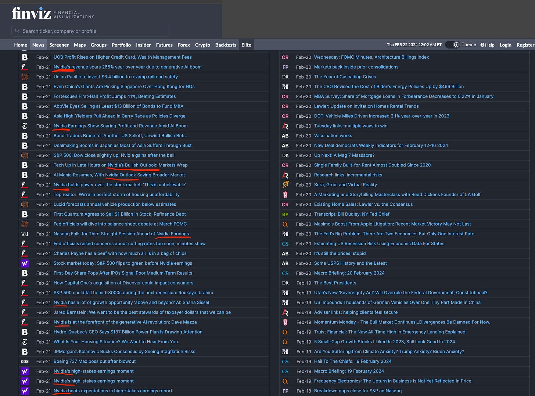This screenshot has height=396, width=535.
Task: Open Hydro-Quebec's CEO Says $137 Billion article
Action: 128,332
